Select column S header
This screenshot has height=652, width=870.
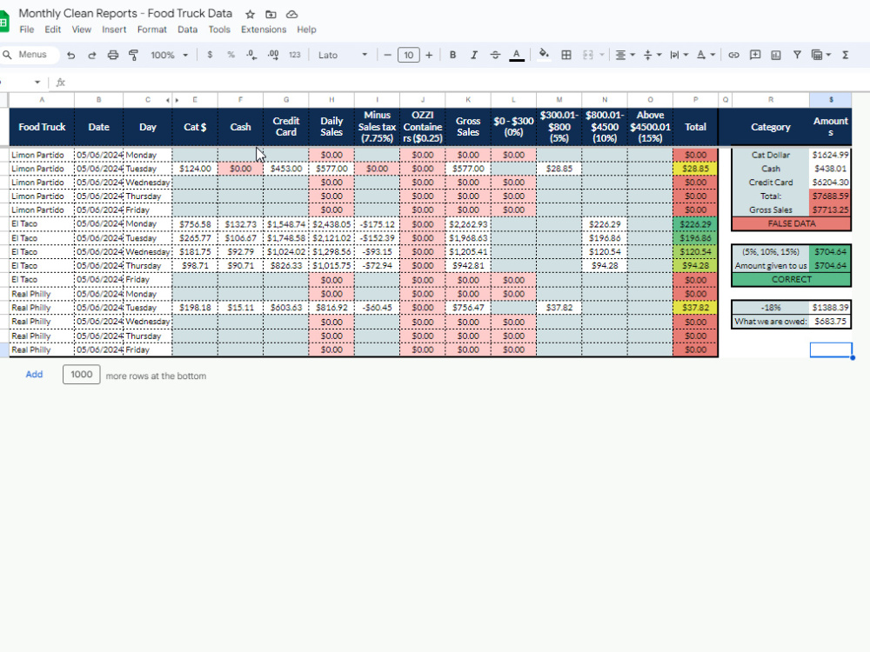[831, 100]
